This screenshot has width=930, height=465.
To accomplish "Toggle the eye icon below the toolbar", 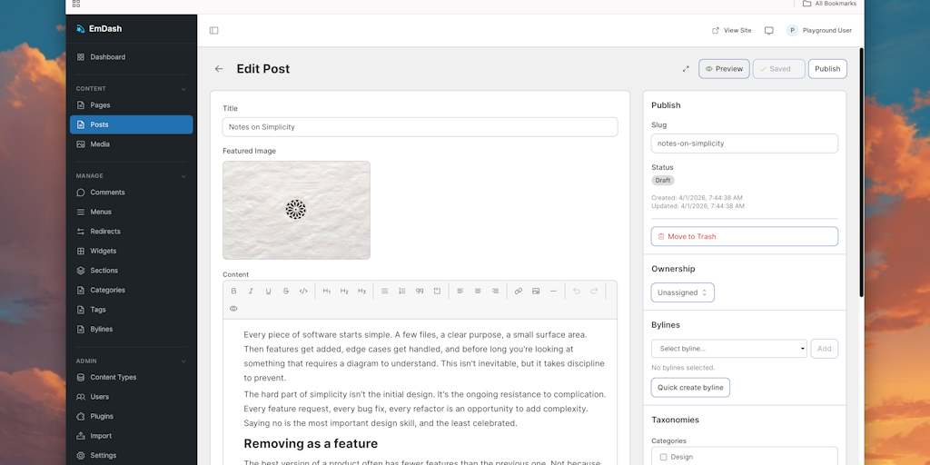I will (233, 309).
